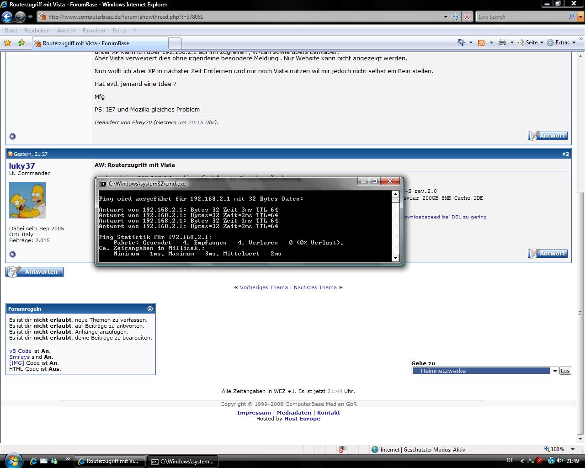Go back with the browser Back arrow

[7, 17]
